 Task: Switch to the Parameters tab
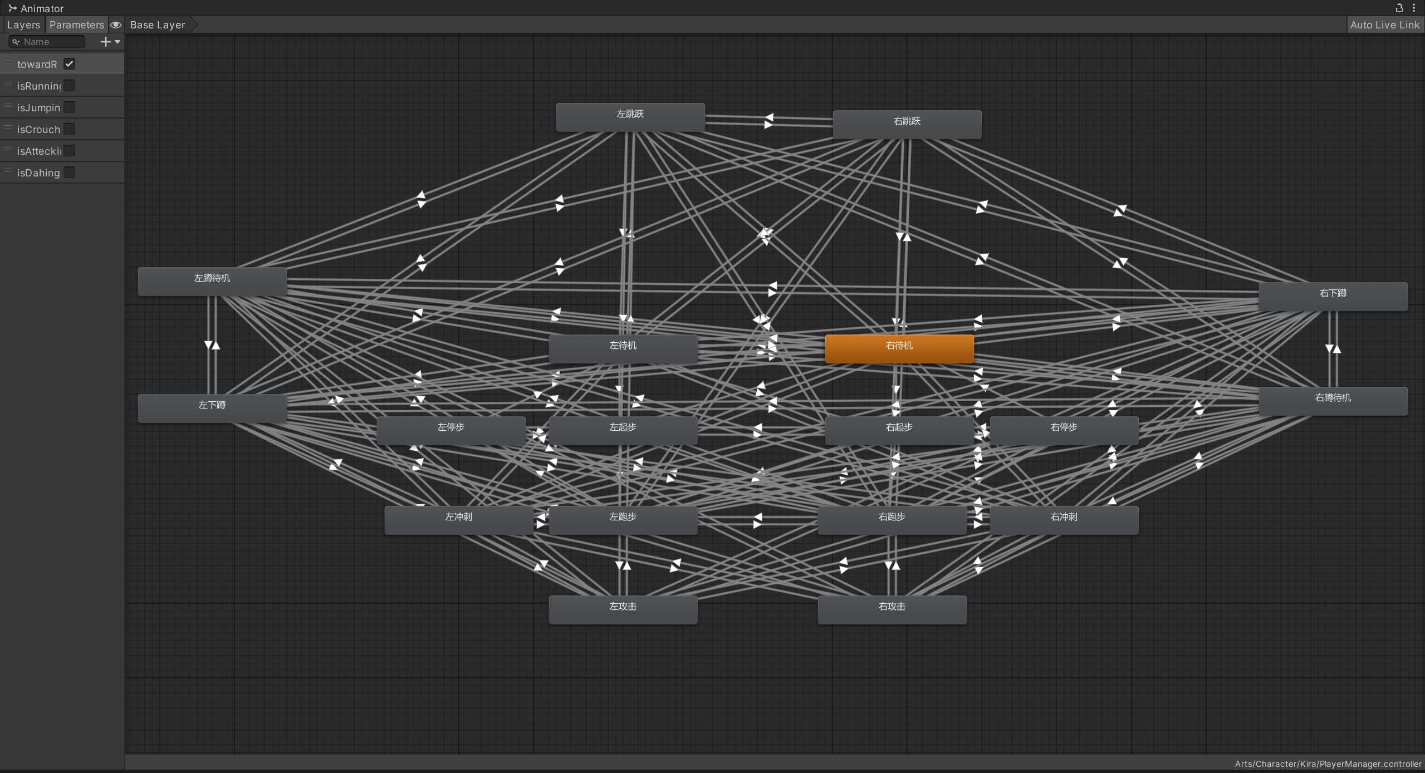[x=76, y=25]
